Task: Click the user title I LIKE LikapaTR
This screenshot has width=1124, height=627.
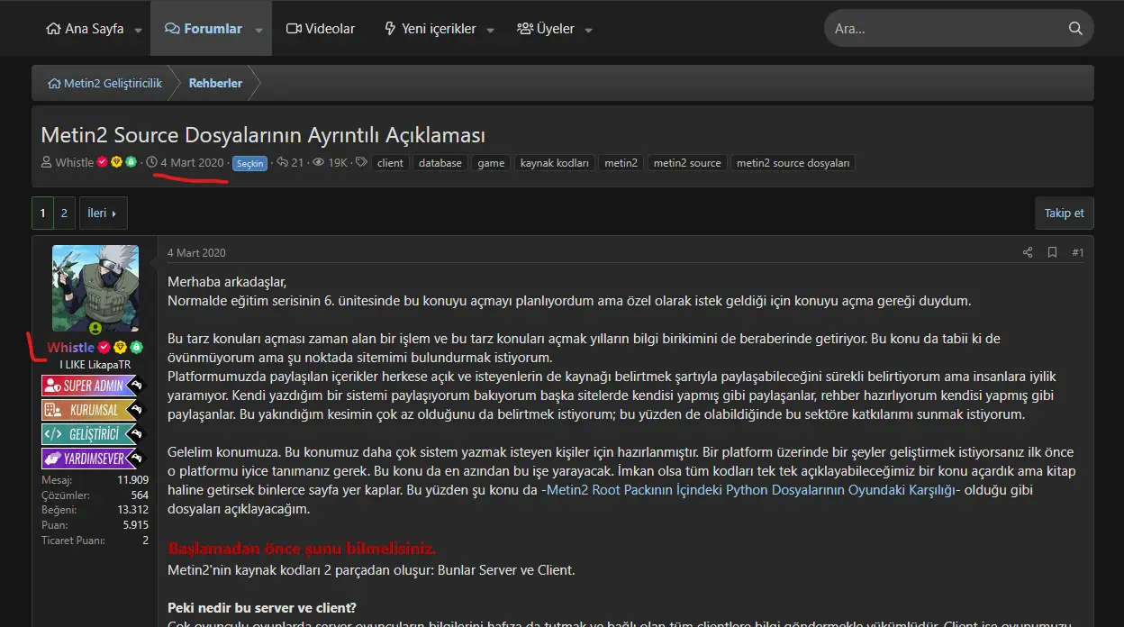Action: [95, 365]
